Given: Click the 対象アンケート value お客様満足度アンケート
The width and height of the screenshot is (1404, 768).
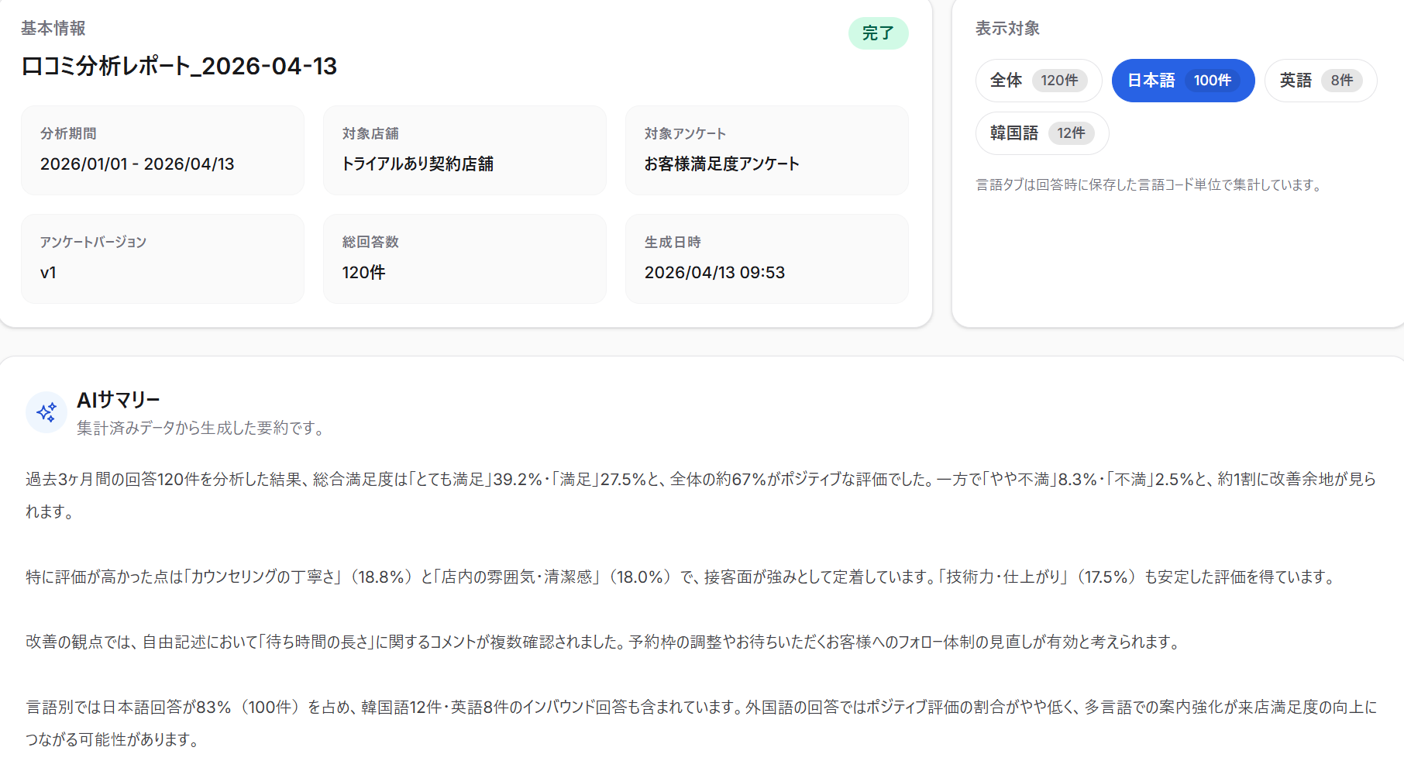Looking at the screenshot, I should point(722,164).
